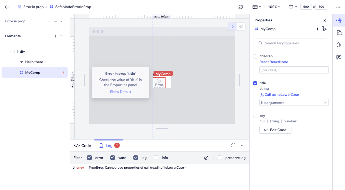The width and height of the screenshot is (345, 190).
Task: Open the comments icon in the right sidebar
Action: [x=339, y=57]
